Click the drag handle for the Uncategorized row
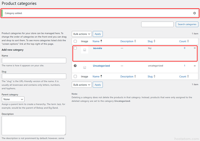 (195, 66)
